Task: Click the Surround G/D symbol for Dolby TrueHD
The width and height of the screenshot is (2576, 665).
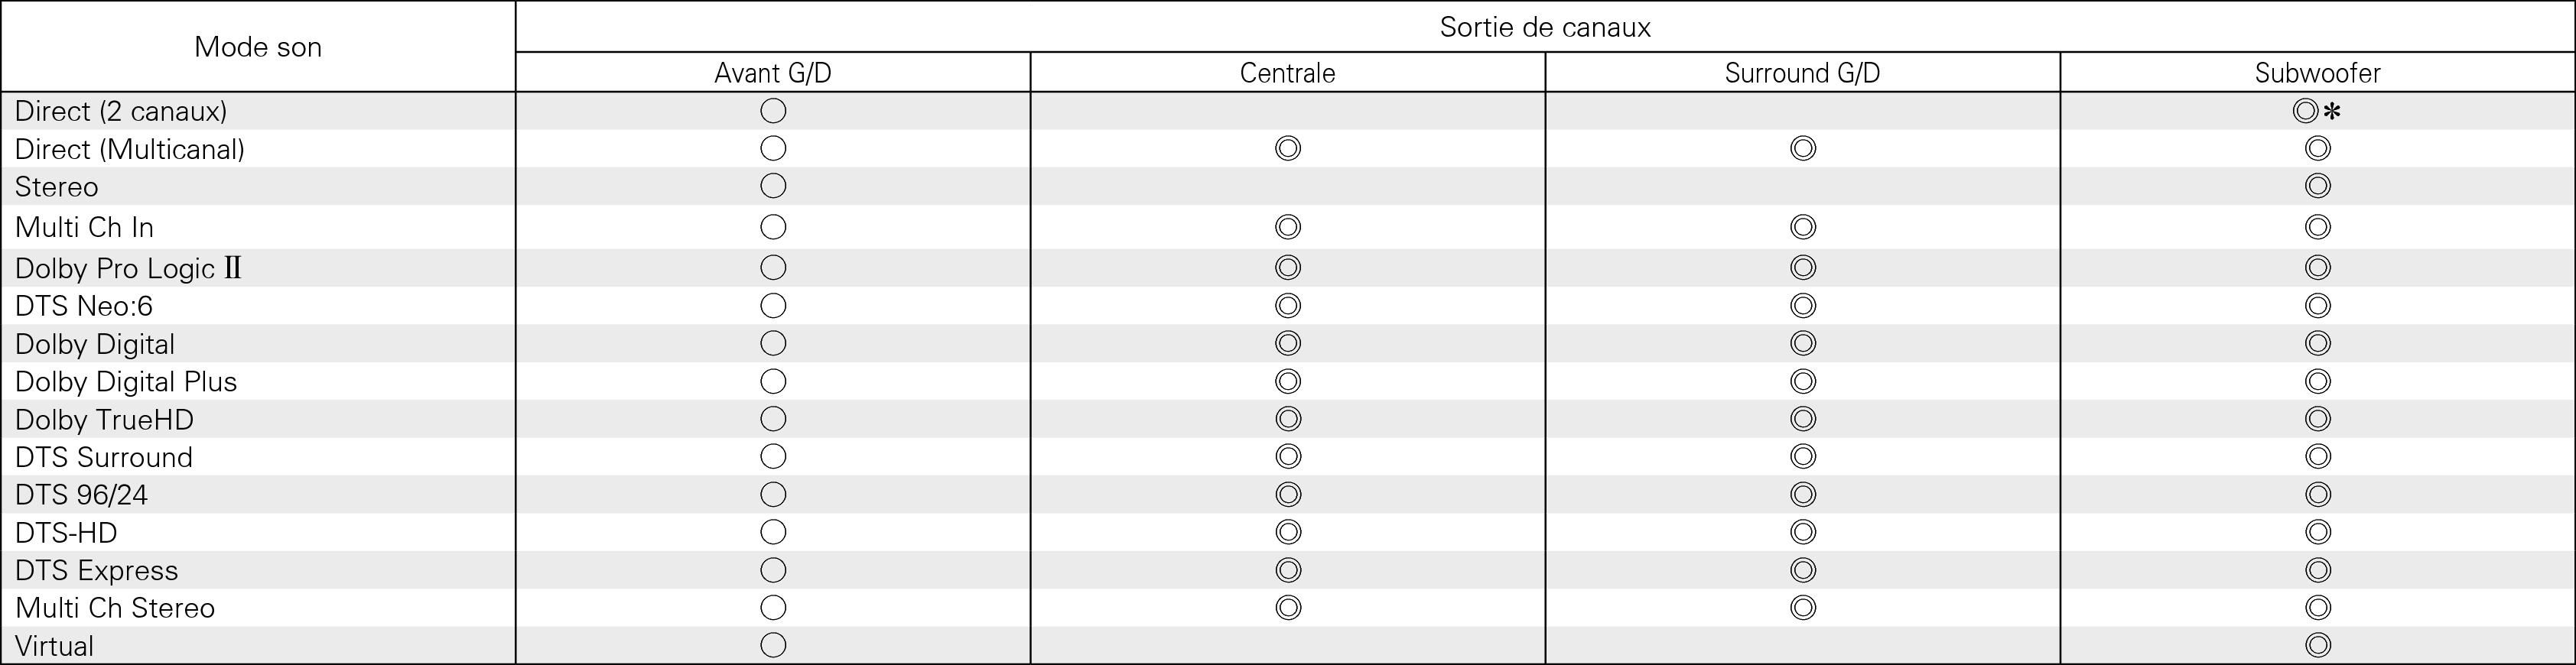Action: 1803,419
